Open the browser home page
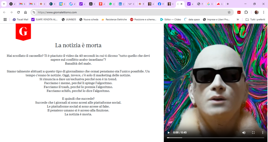Image resolution: width=268 pixels, height=142 pixels. [25, 12]
